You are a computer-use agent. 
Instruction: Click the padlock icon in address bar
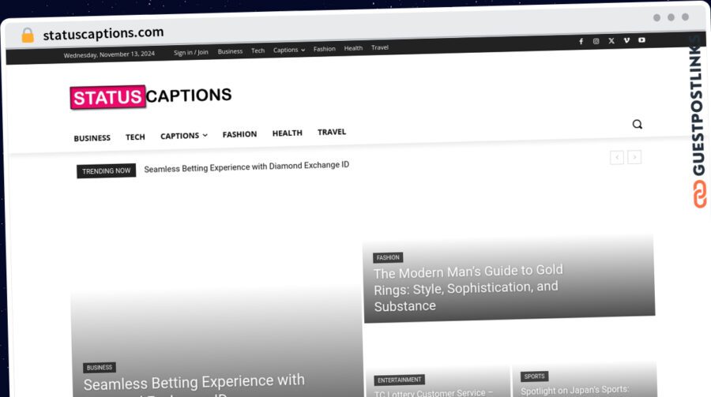pyautogui.click(x=28, y=35)
